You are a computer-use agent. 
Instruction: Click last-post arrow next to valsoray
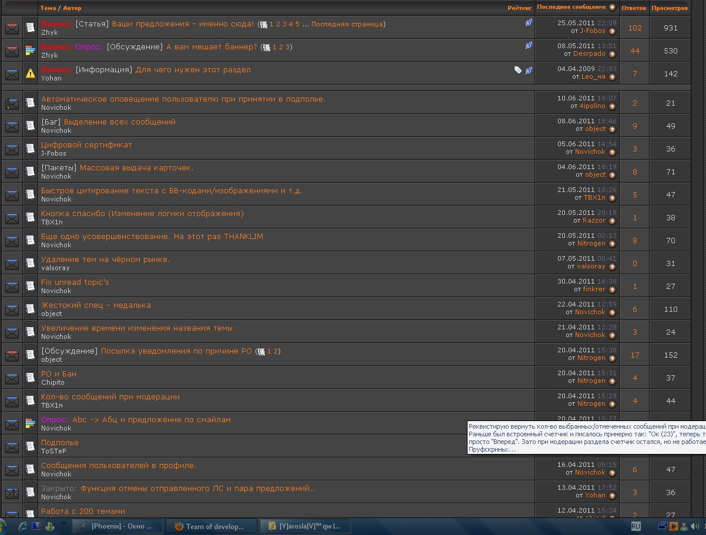(612, 267)
